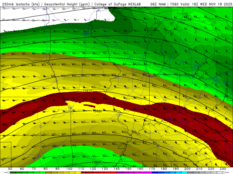Click the 200 value on the color scale
Image resolution: width=233 pixels, height=174 pixels.
(x=187, y=169)
